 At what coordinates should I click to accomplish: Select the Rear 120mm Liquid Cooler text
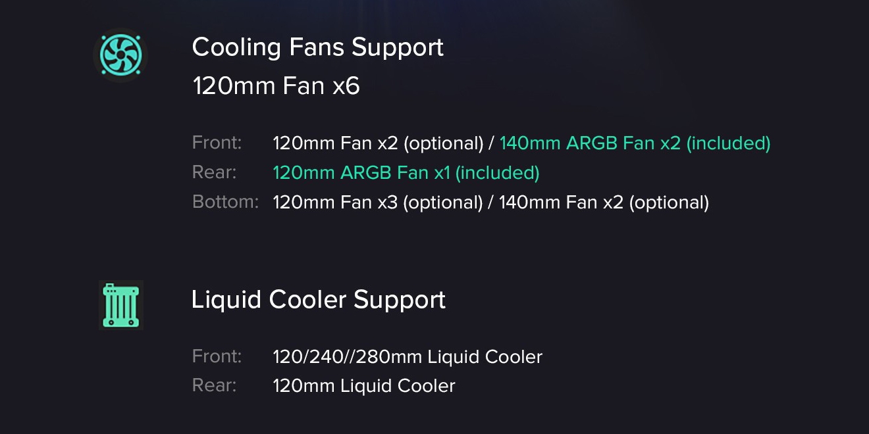[x=363, y=386]
